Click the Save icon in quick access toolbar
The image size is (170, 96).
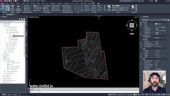coord(9,1)
